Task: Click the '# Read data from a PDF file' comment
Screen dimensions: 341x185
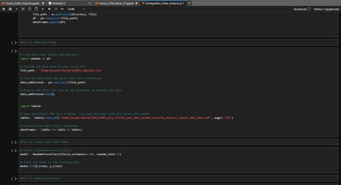Action: click(x=85, y=114)
